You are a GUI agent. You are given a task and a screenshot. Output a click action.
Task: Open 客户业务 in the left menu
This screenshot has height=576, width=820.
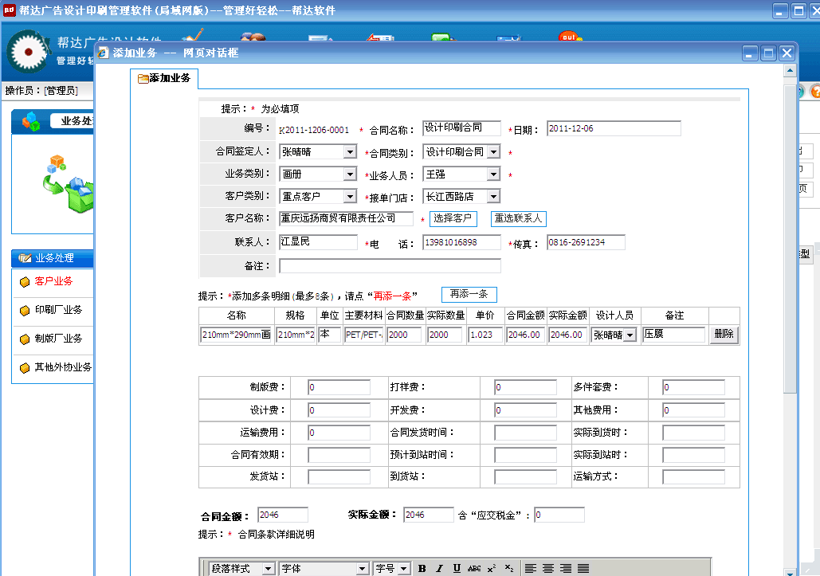pyautogui.click(x=53, y=281)
